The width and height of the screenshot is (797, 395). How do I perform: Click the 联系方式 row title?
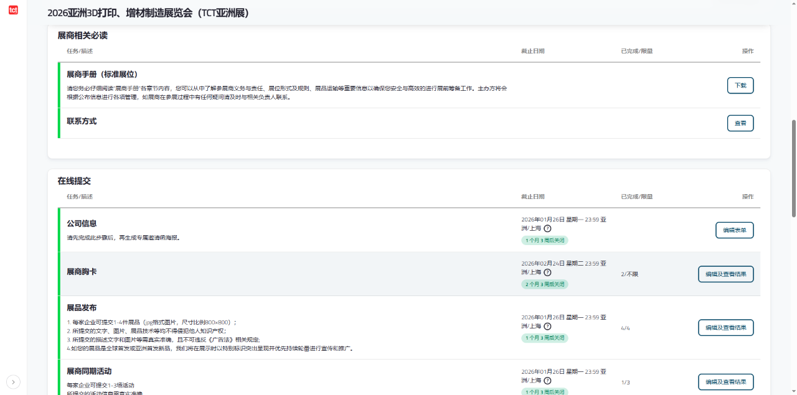point(82,121)
